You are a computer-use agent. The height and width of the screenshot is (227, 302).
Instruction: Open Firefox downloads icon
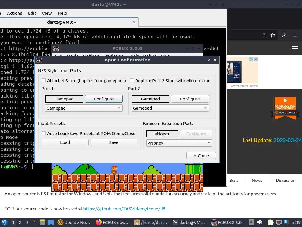[284, 35]
